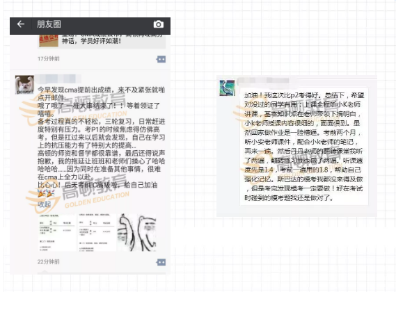Open the first score report image

[x=57, y=233]
